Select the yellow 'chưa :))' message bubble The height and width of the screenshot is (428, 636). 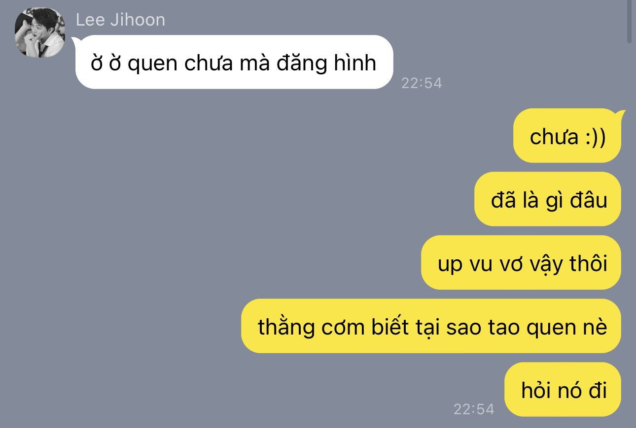pyautogui.click(x=567, y=136)
